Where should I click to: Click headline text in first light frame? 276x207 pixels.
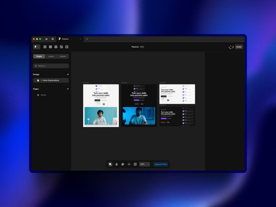[101, 94]
